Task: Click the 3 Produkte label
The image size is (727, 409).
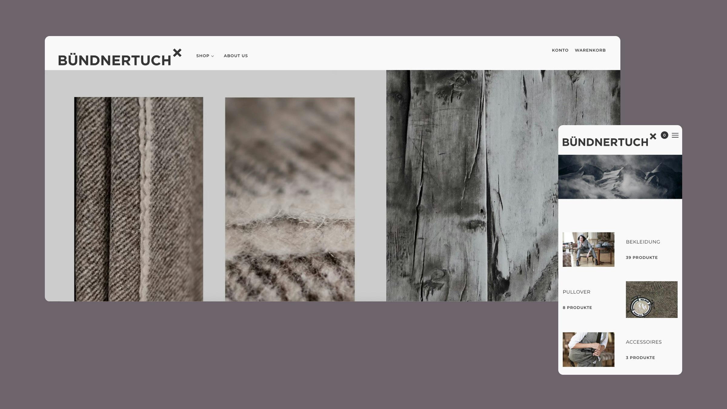Action: coord(640,357)
